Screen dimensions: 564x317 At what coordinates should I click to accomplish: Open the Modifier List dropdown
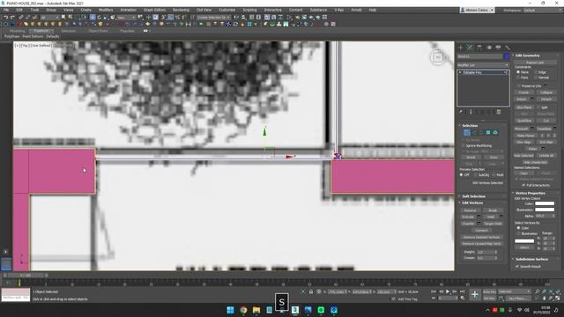(483, 65)
